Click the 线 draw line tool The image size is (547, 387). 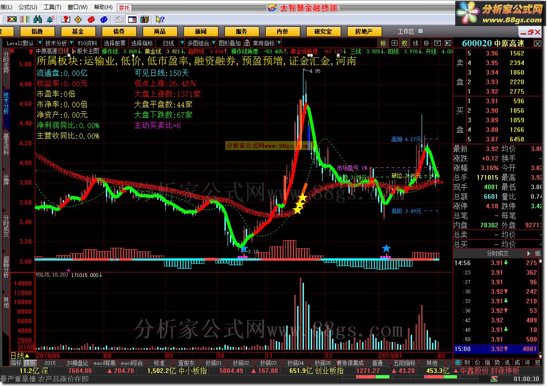tap(415, 43)
